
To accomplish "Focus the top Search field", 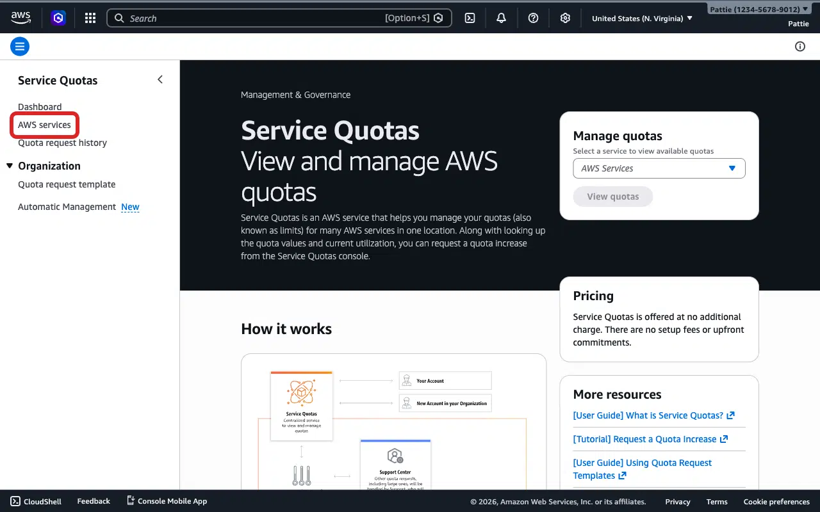I will pos(279,18).
